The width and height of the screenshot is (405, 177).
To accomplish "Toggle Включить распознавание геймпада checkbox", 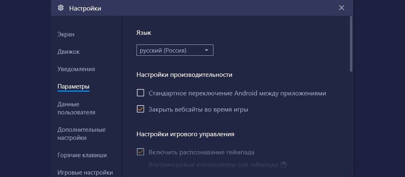I will (140, 152).
